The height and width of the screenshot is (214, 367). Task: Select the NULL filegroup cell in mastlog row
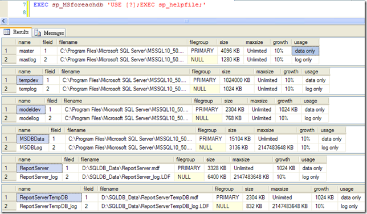pyautogui.click(x=202, y=60)
